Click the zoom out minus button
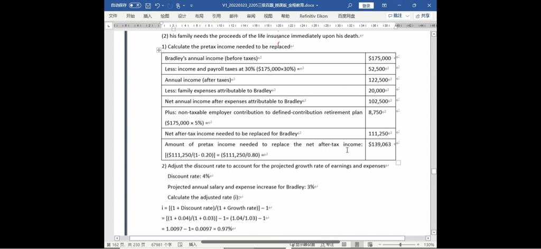 click(x=379, y=245)
